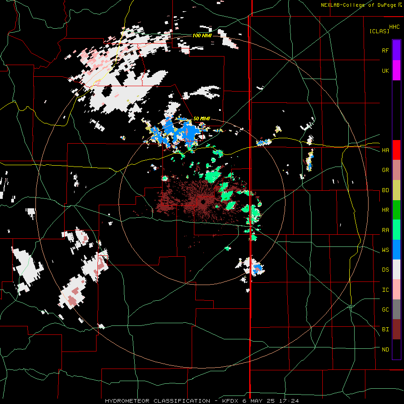Click the GC legend label
Viewport: 404px width, 404px height.
tap(385, 310)
